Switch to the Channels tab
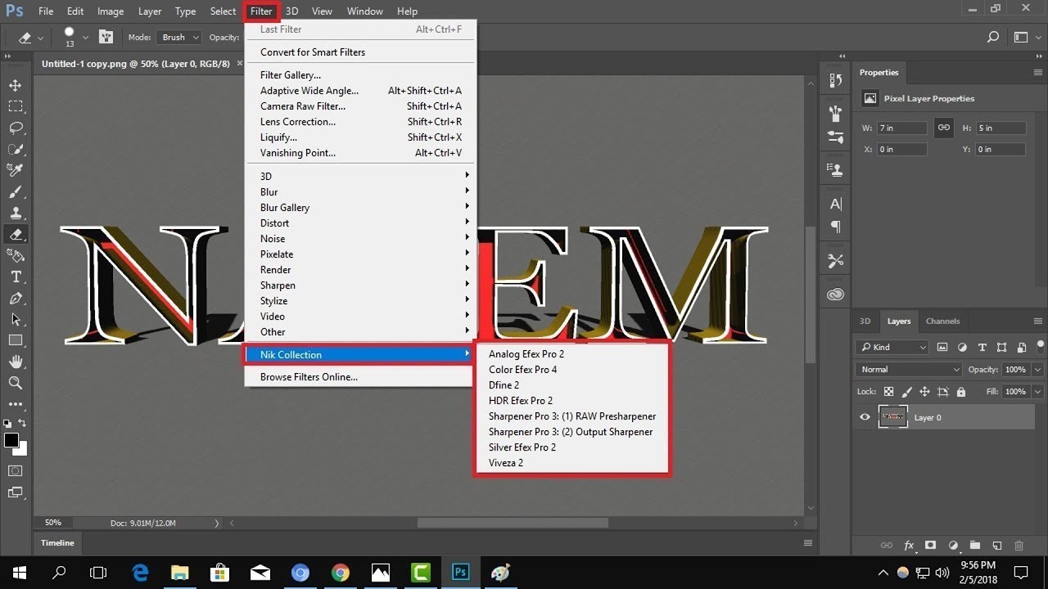 (942, 321)
